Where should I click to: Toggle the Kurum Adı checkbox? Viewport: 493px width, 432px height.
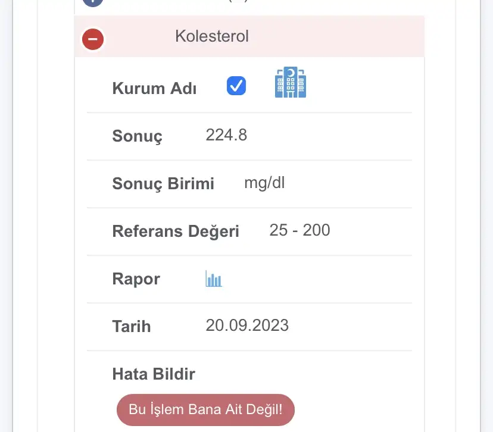(x=236, y=86)
